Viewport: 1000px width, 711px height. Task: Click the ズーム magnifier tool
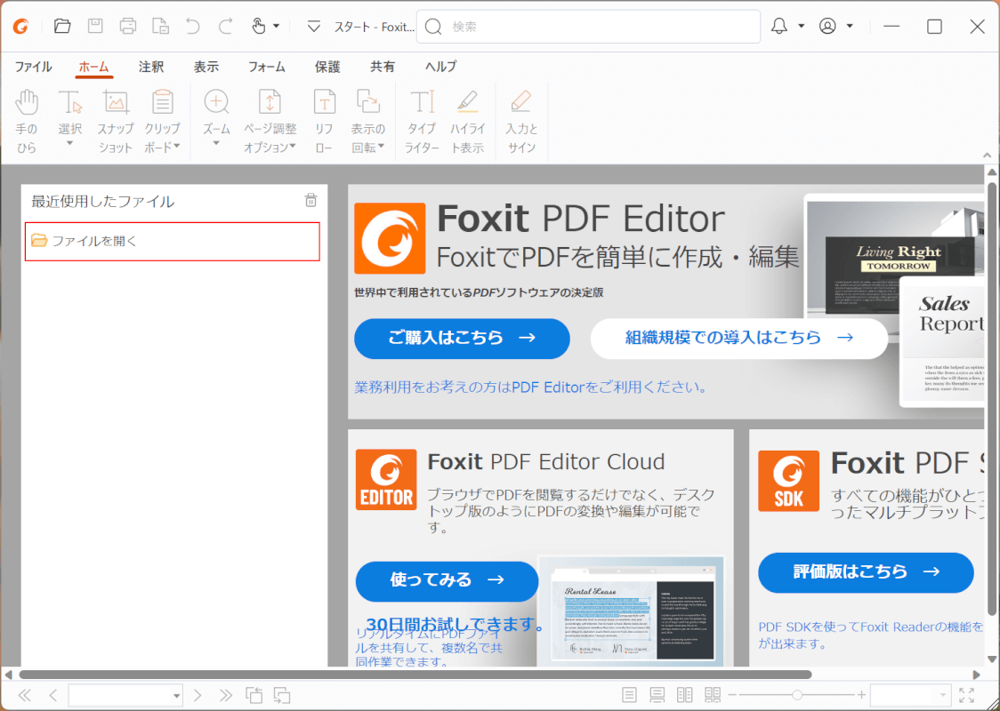click(x=216, y=120)
